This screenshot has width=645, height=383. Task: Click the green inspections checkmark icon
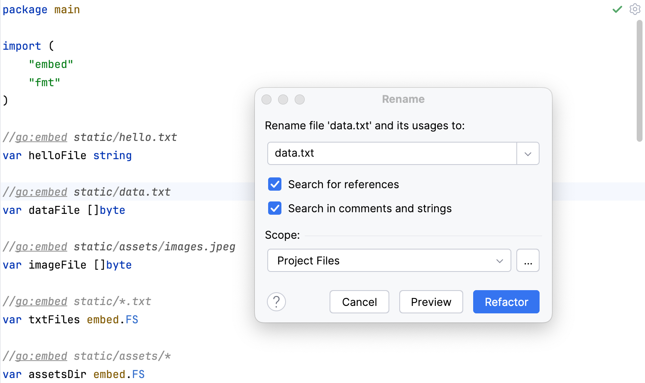617,9
